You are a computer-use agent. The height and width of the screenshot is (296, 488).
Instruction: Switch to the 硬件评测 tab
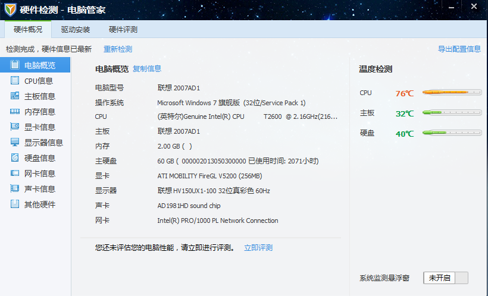(x=123, y=30)
